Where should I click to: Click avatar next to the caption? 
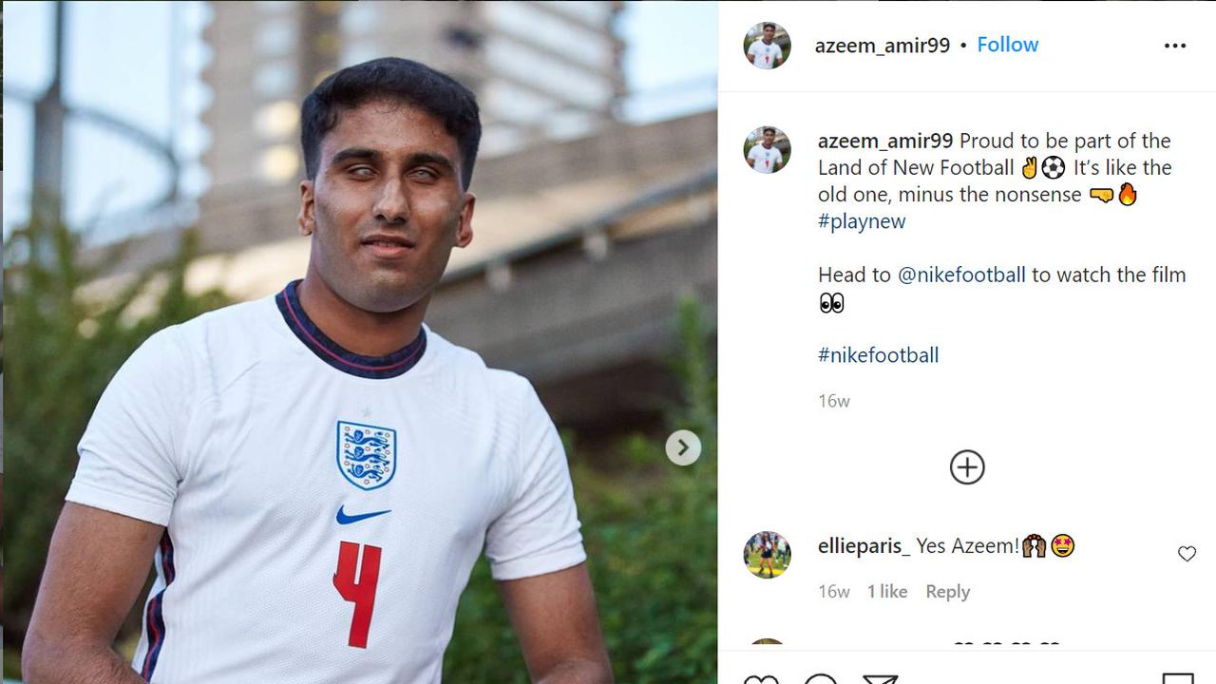point(767,150)
